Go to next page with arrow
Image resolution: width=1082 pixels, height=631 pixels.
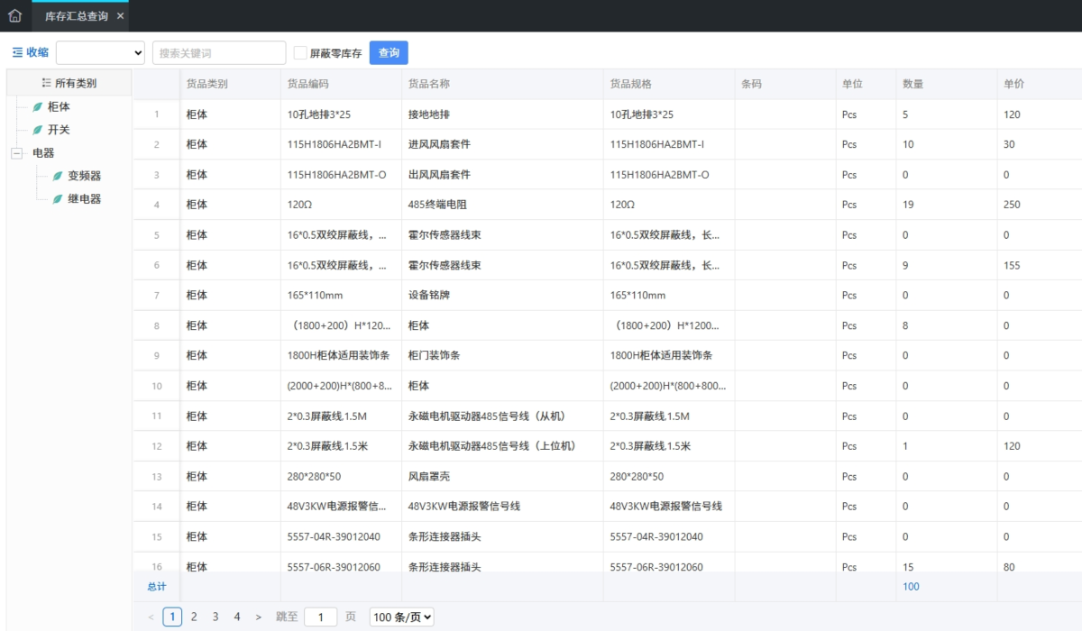(259, 617)
